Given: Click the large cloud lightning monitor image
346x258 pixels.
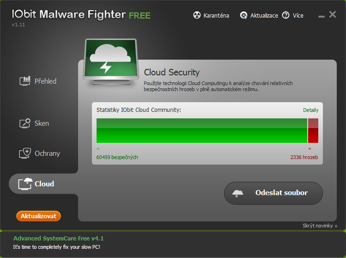Looking at the screenshot, I should [x=110, y=60].
